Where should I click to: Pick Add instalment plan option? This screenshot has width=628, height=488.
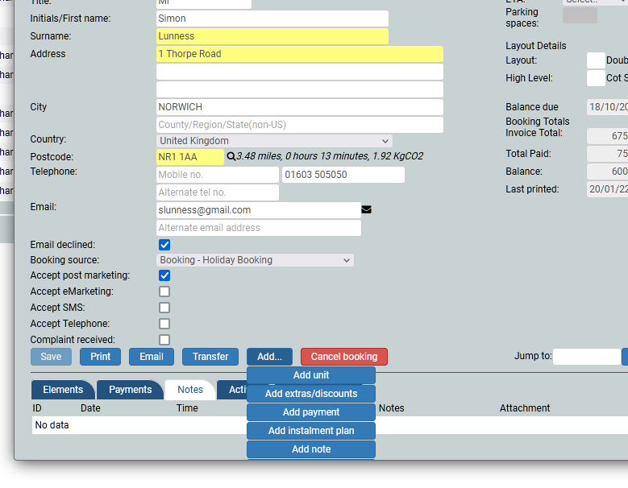[x=311, y=431]
